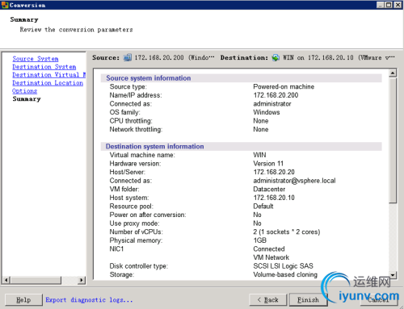The image size is (404, 309).
Task: Click source 'administrator' connected-as value
Action: tap(272, 104)
